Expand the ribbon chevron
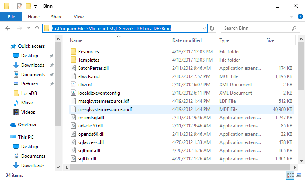 pos(292,17)
